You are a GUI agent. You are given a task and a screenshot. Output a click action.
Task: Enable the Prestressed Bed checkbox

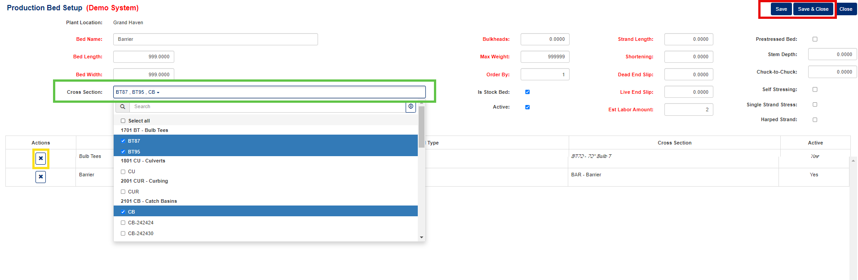click(x=815, y=39)
